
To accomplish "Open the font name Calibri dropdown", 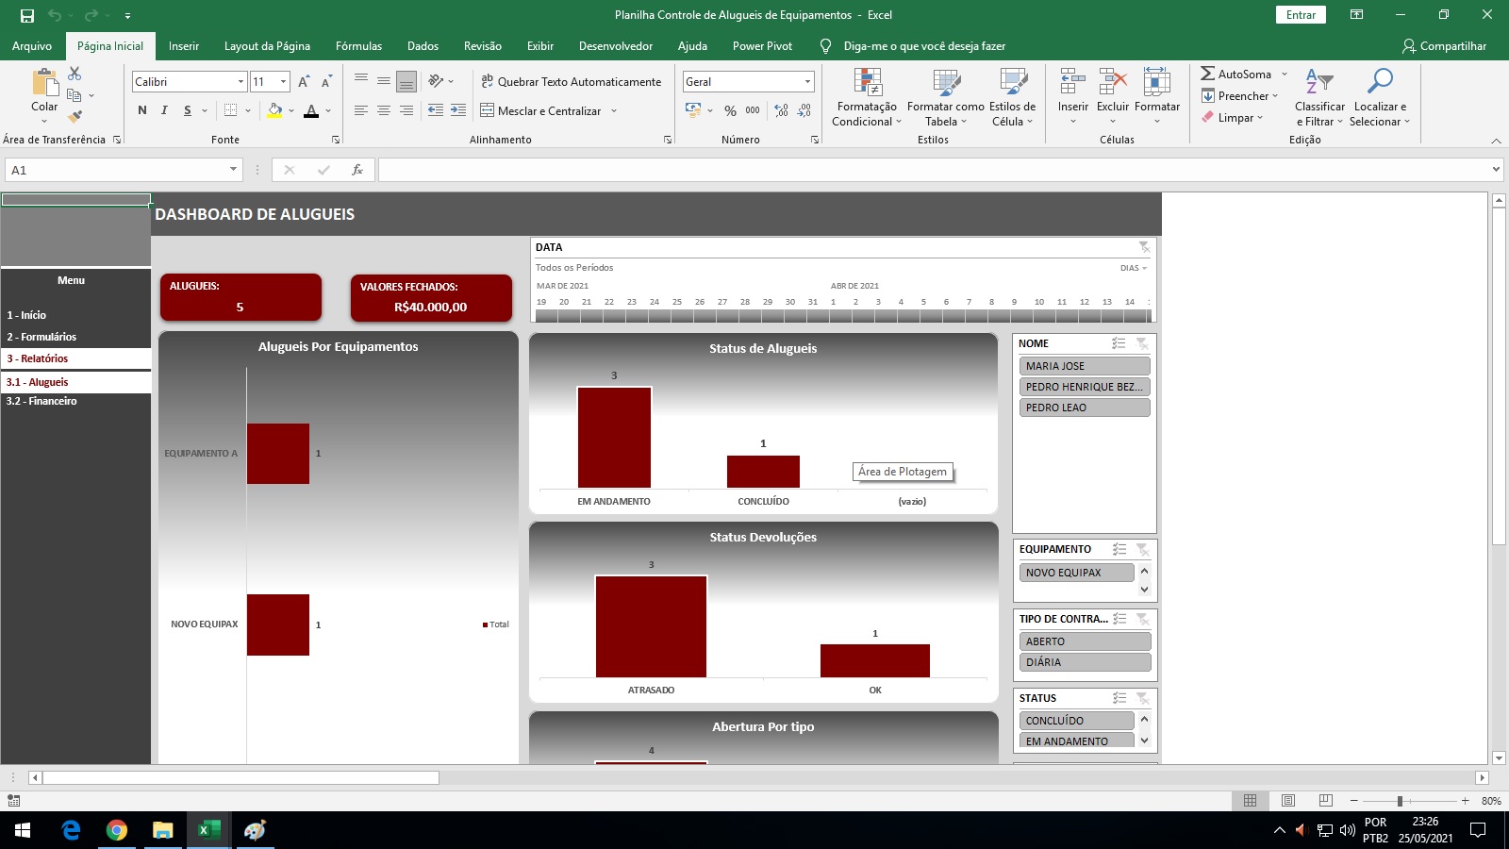I will (240, 82).
